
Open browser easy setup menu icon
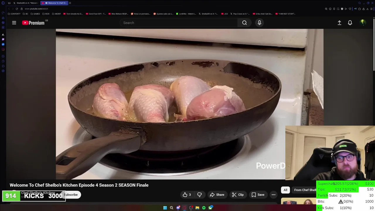pyautogui.click(x=371, y=9)
